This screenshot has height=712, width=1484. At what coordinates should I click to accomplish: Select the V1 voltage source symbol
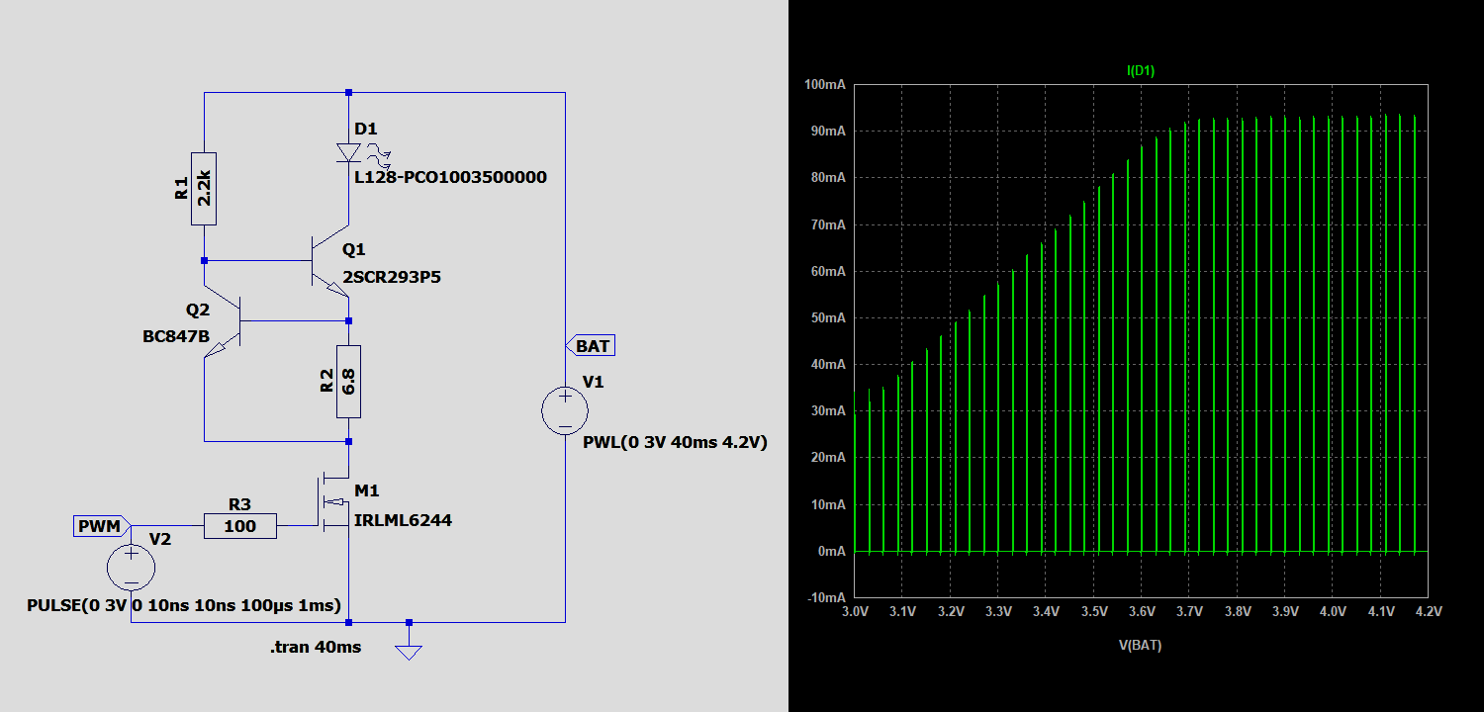point(565,409)
